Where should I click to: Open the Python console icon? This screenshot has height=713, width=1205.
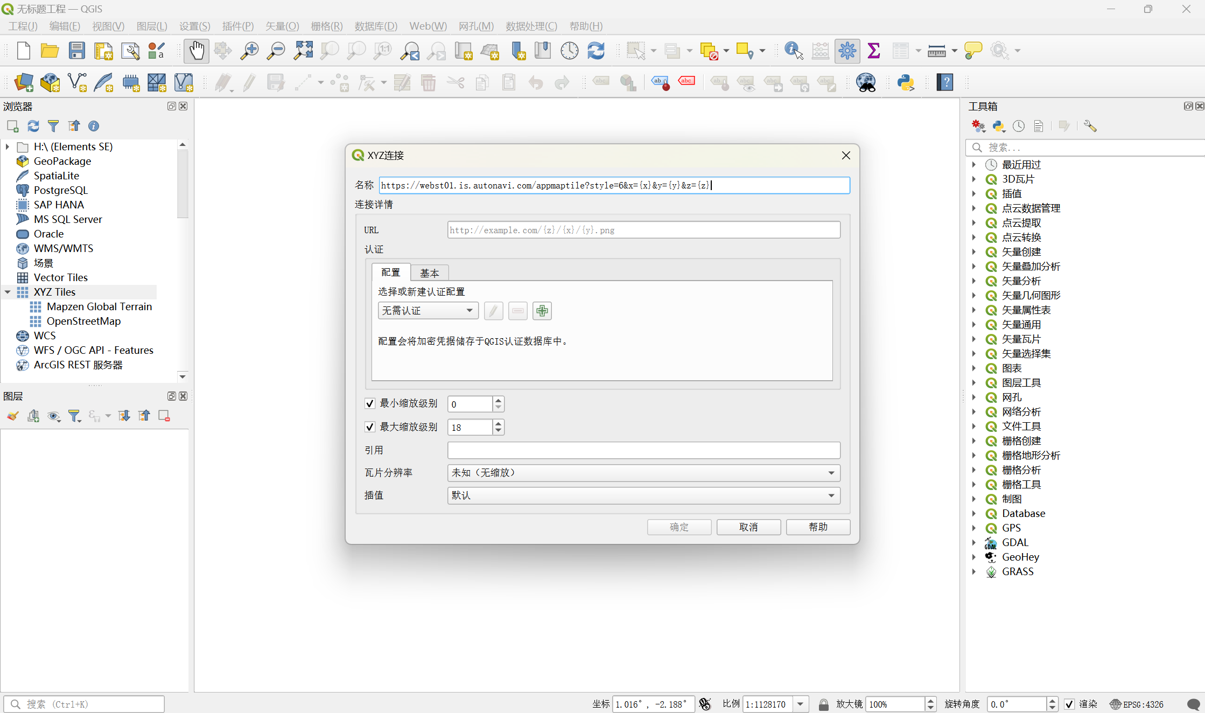906,82
